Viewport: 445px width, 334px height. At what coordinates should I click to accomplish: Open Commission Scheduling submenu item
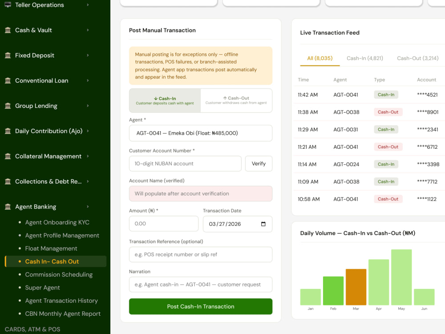pos(59,275)
